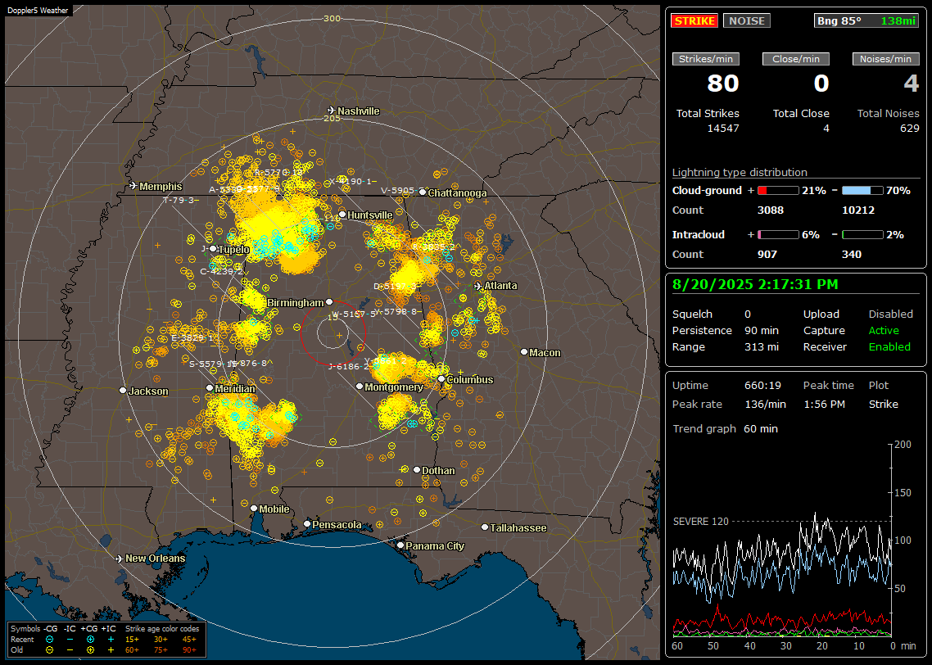Image resolution: width=932 pixels, height=665 pixels.
Task: Click the Pensacola city marker dot
Action: (307, 524)
